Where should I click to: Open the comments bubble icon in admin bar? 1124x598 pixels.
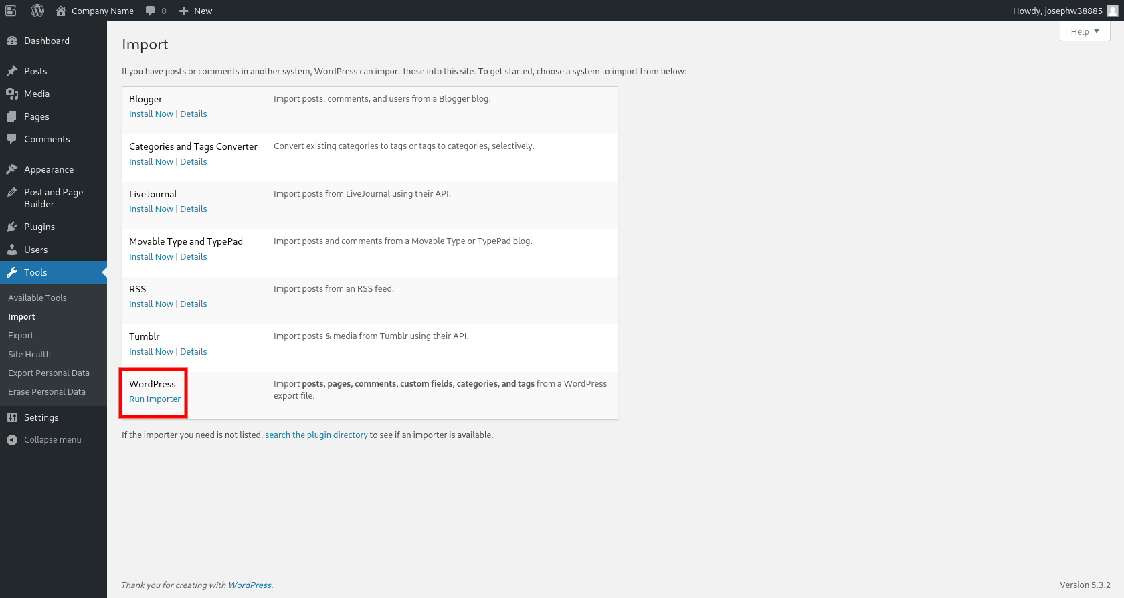[151, 11]
